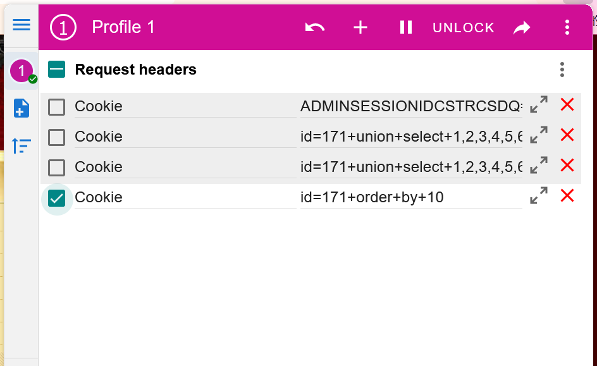Toggle the Request headers master checkbox
Image resolution: width=597 pixels, height=366 pixels.
pyautogui.click(x=57, y=70)
